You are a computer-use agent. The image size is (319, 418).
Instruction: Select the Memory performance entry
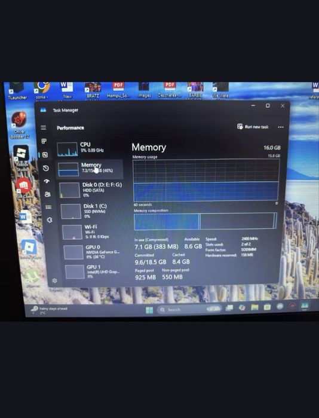(90, 169)
